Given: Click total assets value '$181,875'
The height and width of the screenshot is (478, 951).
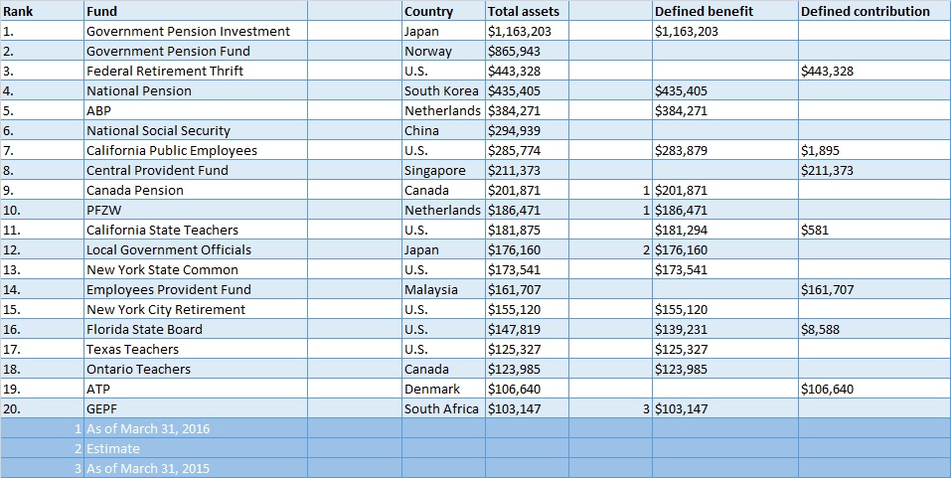Looking at the screenshot, I should point(527,230).
